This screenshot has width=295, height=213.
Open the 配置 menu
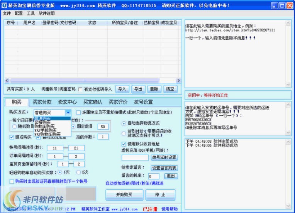coord(19,14)
